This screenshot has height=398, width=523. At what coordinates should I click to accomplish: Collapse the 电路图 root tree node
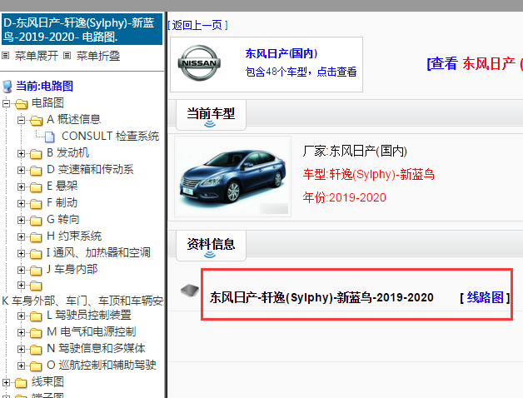pyautogui.click(x=6, y=103)
